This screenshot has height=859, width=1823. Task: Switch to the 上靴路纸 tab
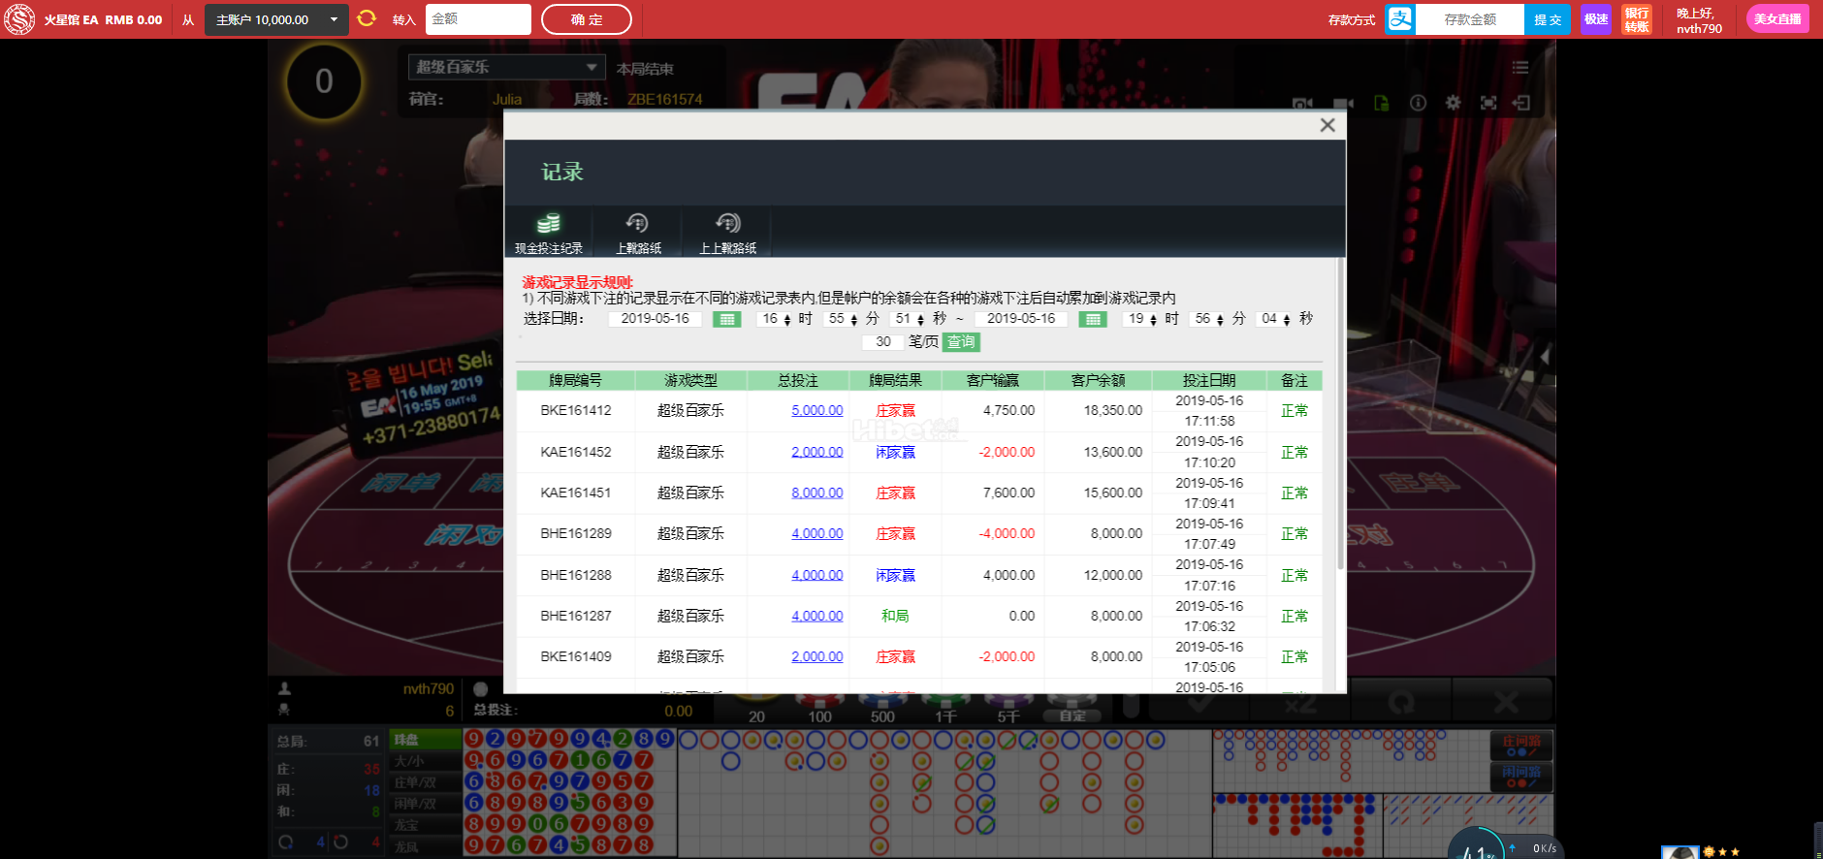tap(638, 234)
